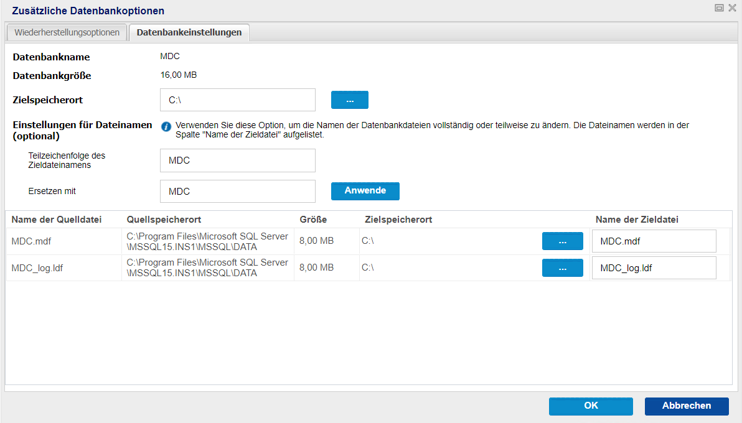The height and width of the screenshot is (423, 742).
Task: Edit the target file name MDC_log.ldf field
Action: point(654,268)
